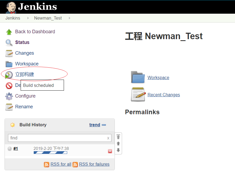Jump to top of build history
Image resolution: width=235 pixels, height=174 pixels.
tap(118, 137)
